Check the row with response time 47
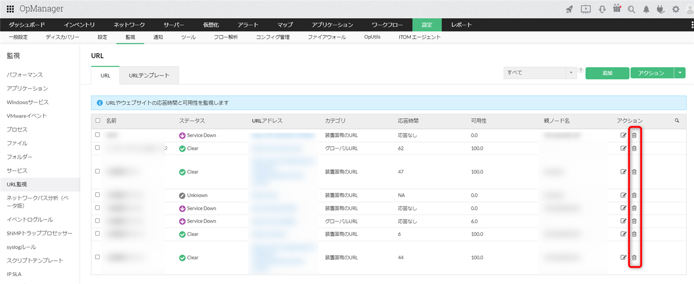This screenshot has height=284, width=694. 97,171
